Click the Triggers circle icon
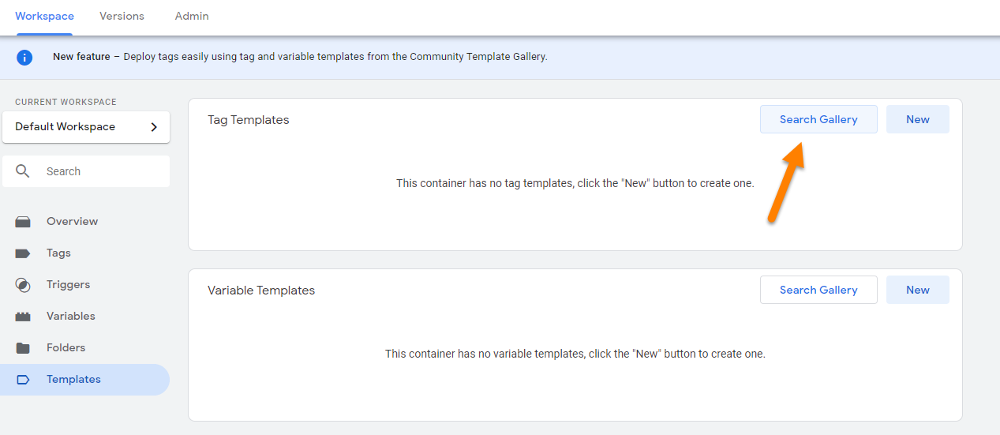Viewport: 1000px width, 435px height. (x=23, y=285)
